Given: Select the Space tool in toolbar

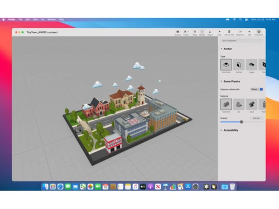Looking at the screenshot, I should click(210, 33).
